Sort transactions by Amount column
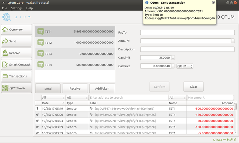Image resolution: width=239 pixels, height=143 pixels. (210, 103)
